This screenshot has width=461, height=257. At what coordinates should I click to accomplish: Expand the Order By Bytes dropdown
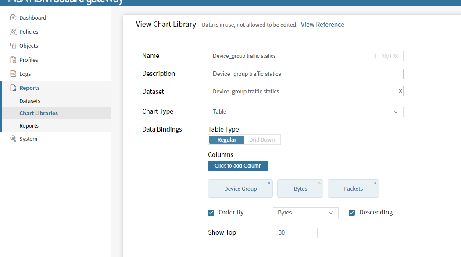coord(305,213)
